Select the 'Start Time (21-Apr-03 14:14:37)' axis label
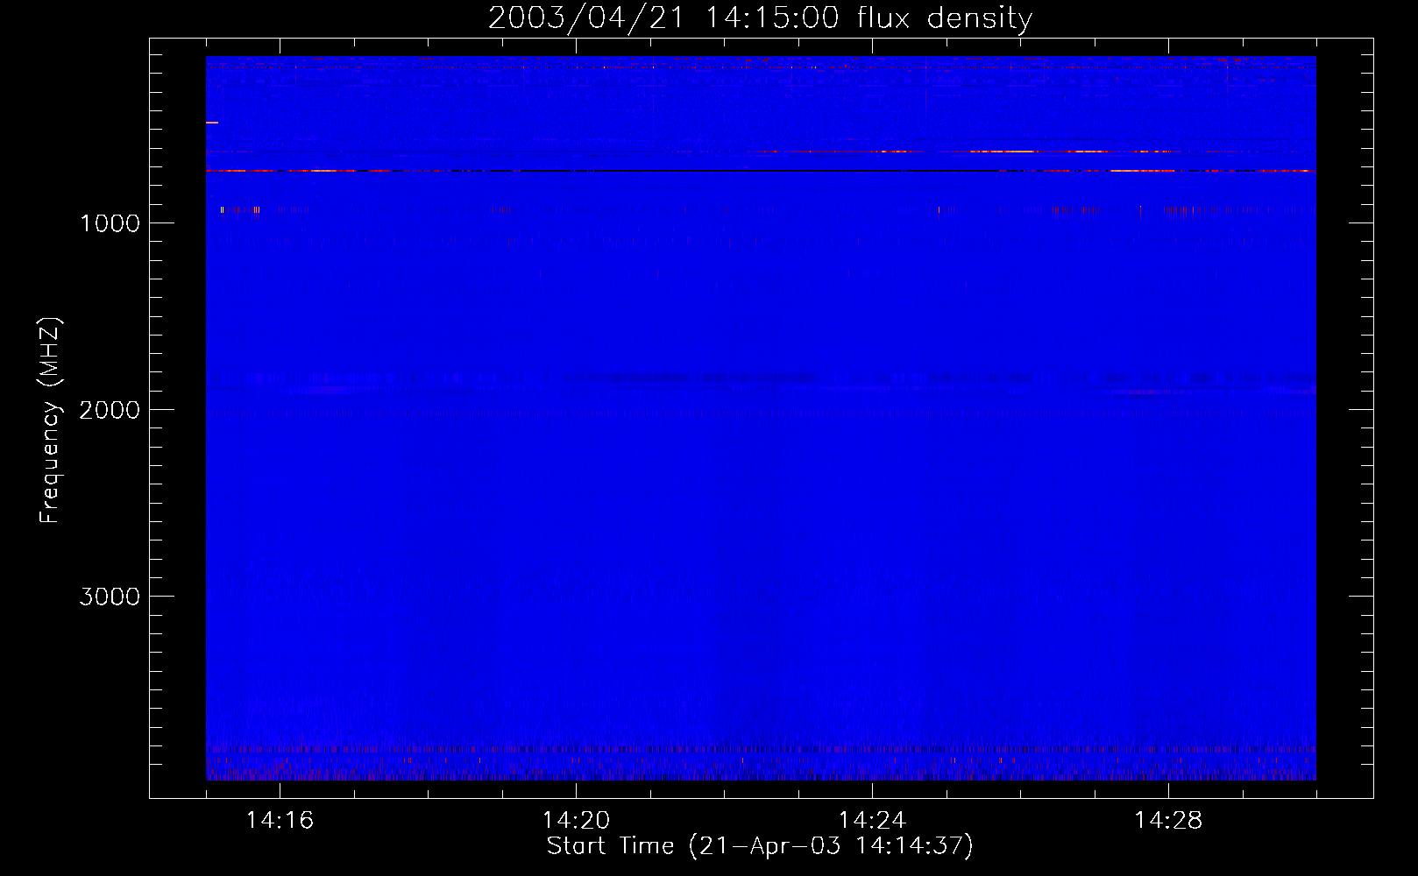Viewport: 1418px width, 876px height. pos(760,846)
